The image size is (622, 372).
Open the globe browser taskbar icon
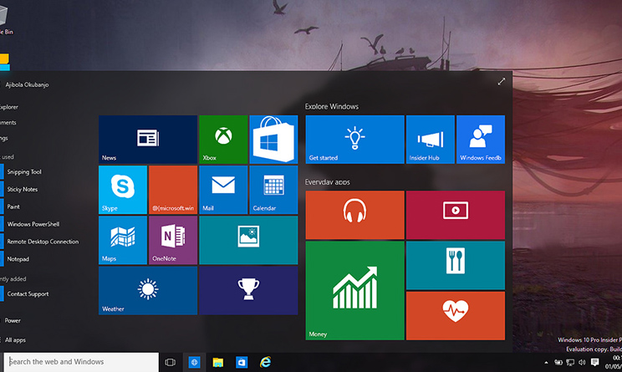[194, 362]
